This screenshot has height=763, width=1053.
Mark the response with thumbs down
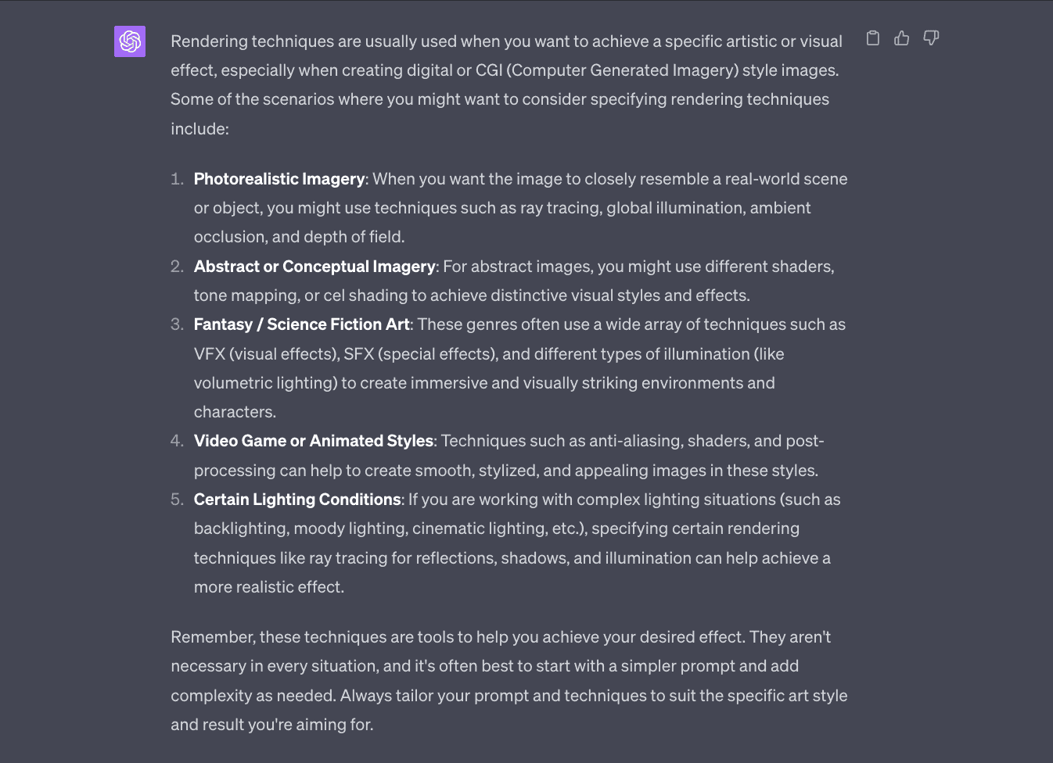coord(931,38)
